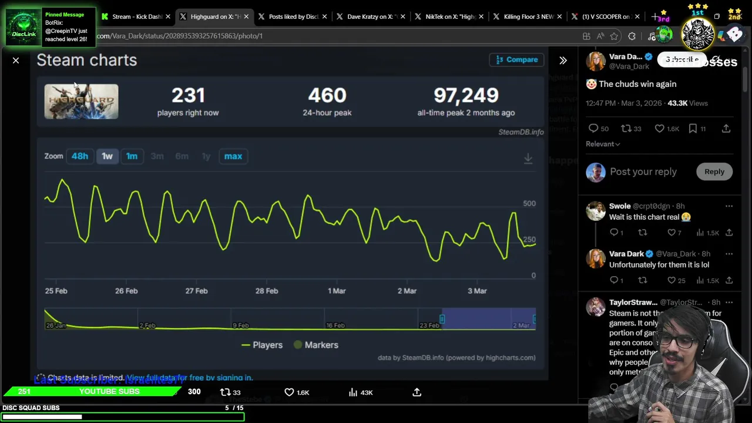The height and width of the screenshot is (423, 752).
Task: Open view analytics from the bottom bar's 43K icon
Action: pyautogui.click(x=361, y=392)
